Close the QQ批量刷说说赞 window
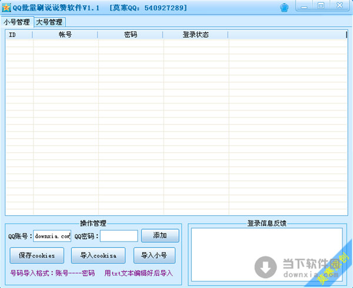Image resolution: width=353 pixels, height=288 pixels. point(339,6)
